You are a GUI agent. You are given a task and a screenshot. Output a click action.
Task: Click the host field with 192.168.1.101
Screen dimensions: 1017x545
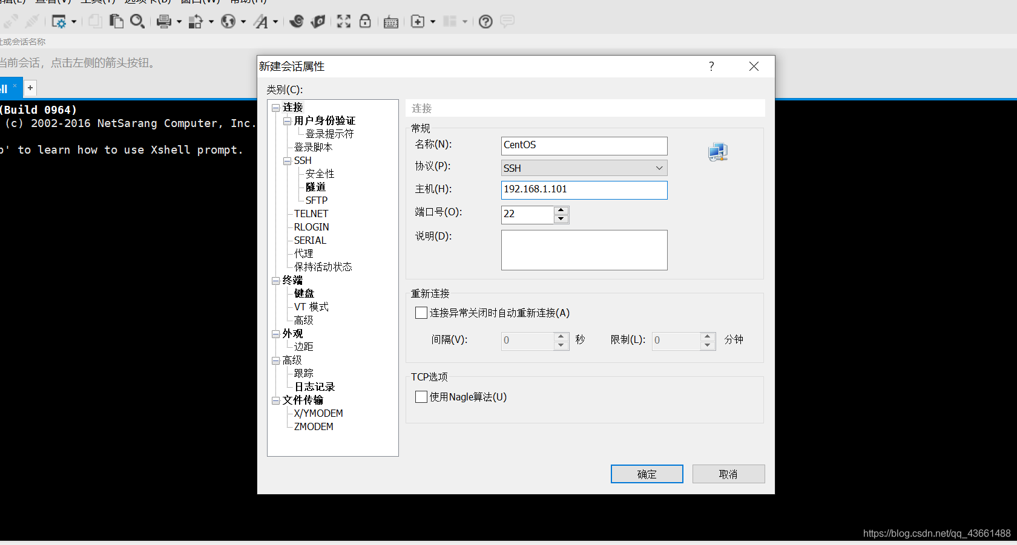click(584, 190)
